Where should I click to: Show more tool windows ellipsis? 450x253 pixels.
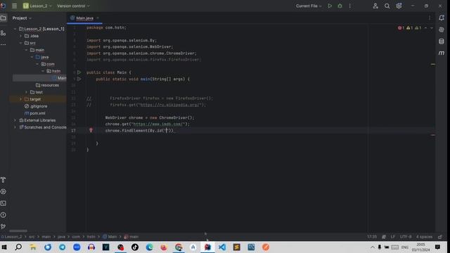[3, 44]
